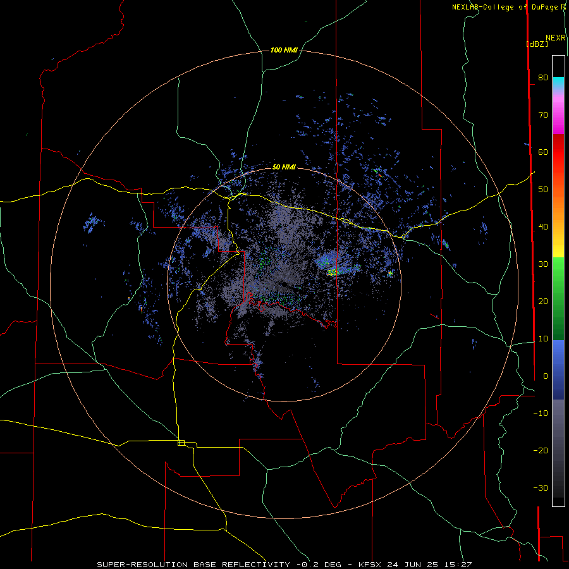This screenshot has height=569, width=569.
Task: Click the strongest yellow-green storm cell echo
Action: pyautogui.click(x=333, y=271)
